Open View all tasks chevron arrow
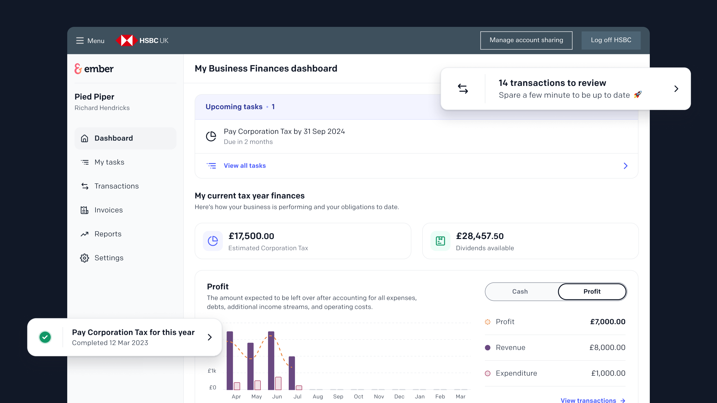 (625, 166)
